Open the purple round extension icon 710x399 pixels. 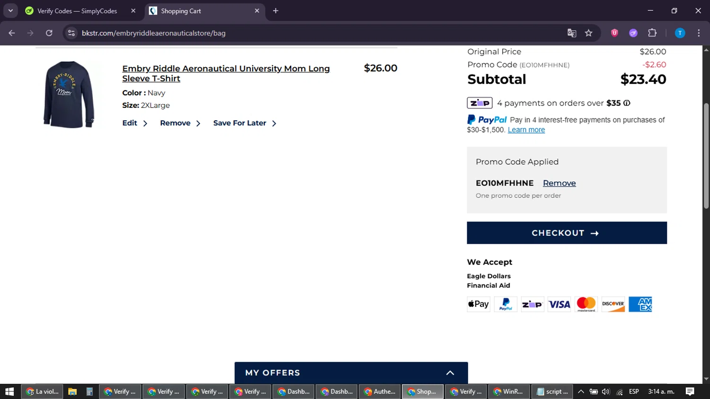click(x=633, y=33)
